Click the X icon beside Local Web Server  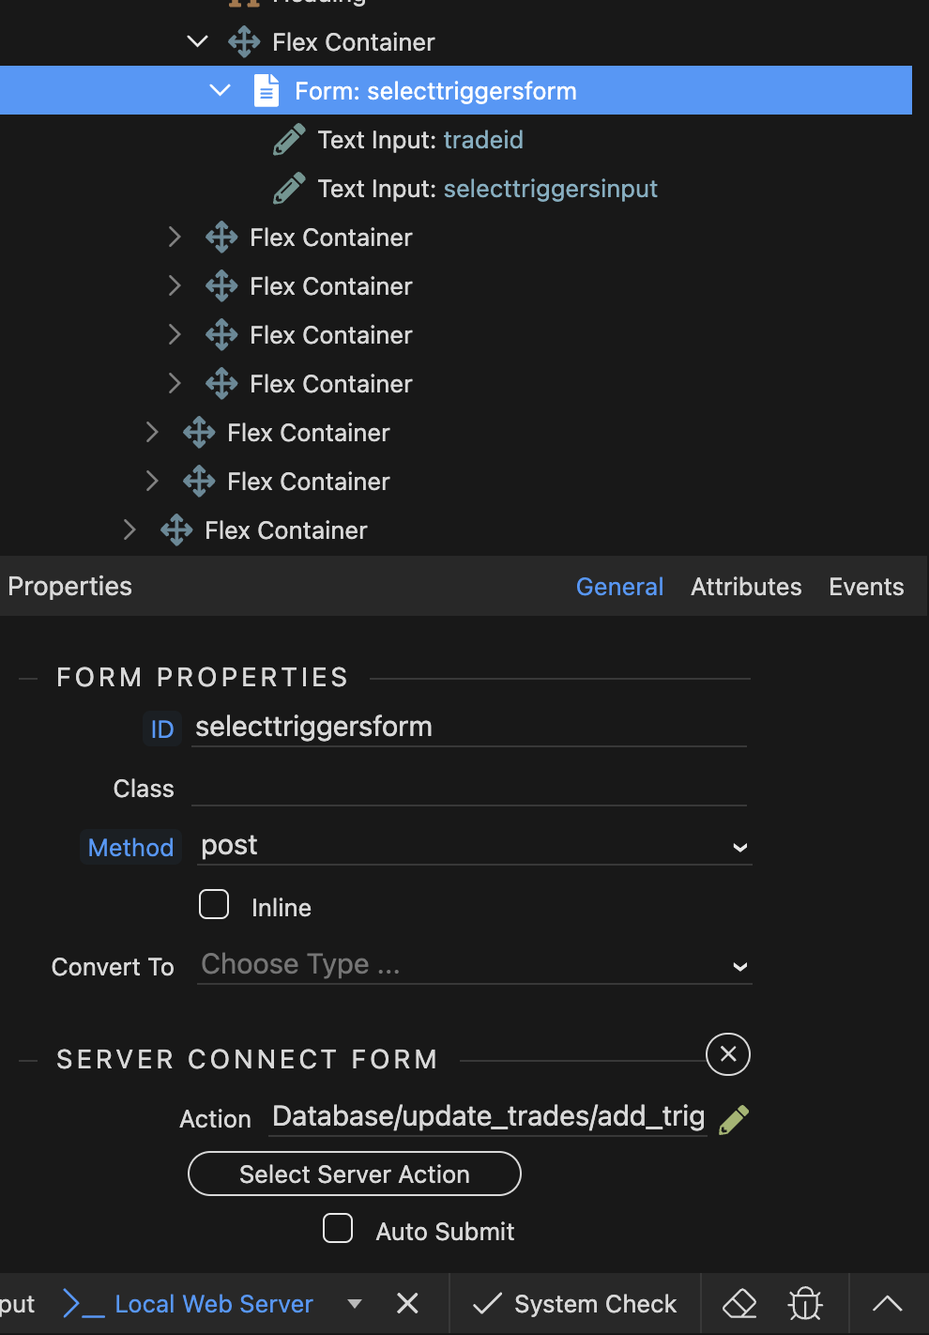pyautogui.click(x=407, y=1303)
